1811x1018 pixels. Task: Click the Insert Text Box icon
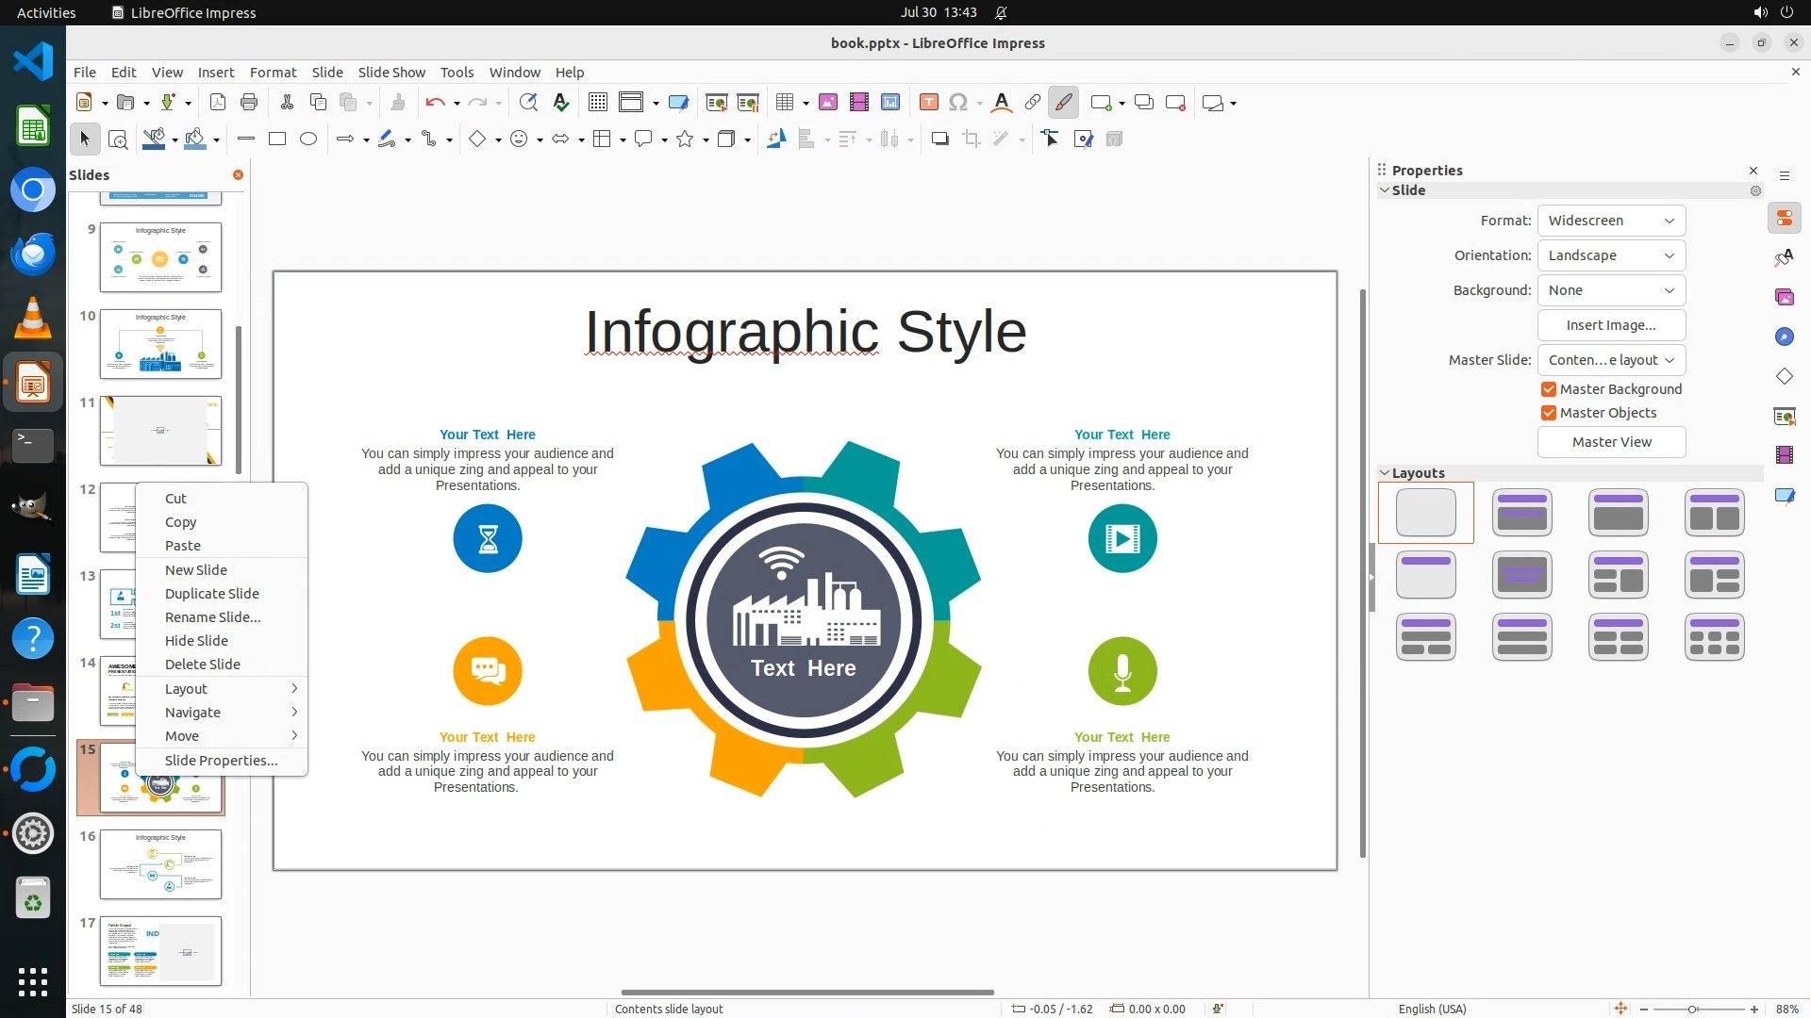tap(928, 103)
